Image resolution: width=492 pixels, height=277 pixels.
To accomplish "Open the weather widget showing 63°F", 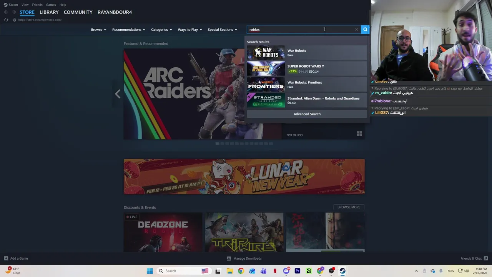I will pos(12,270).
